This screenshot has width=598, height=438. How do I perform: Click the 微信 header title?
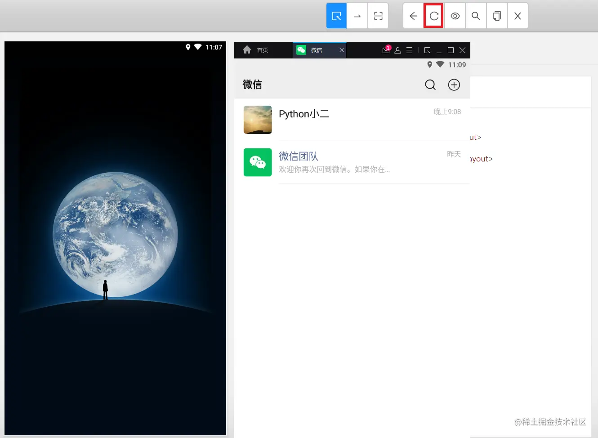pyautogui.click(x=252, y=85)
